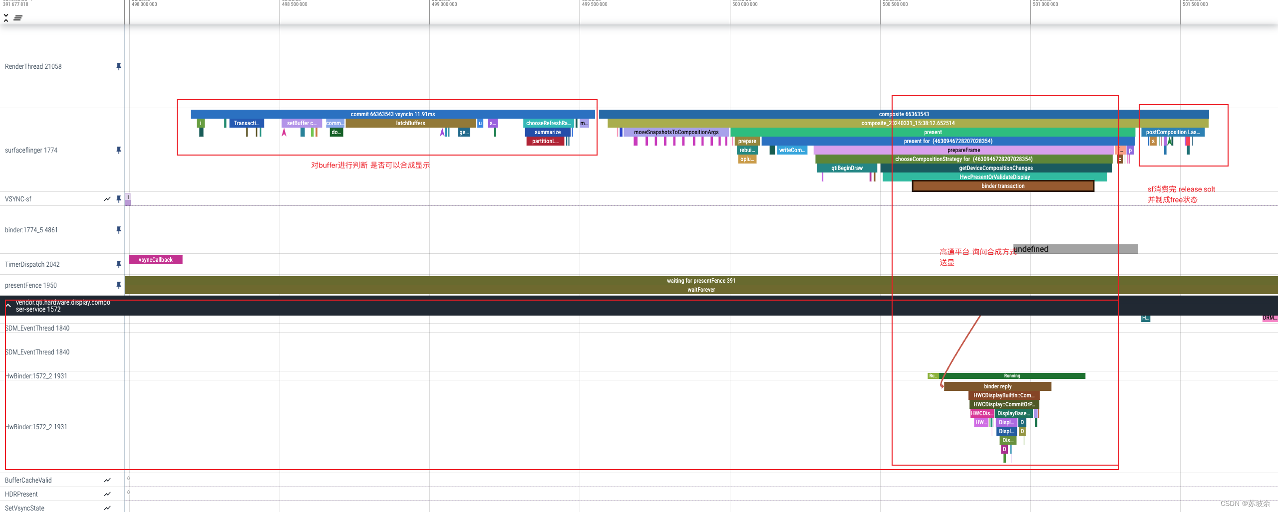Toggle pin on TimerDispatch 2042 track
The image size is (1278, 512).
pyautogui.click(x=118, y=264)
